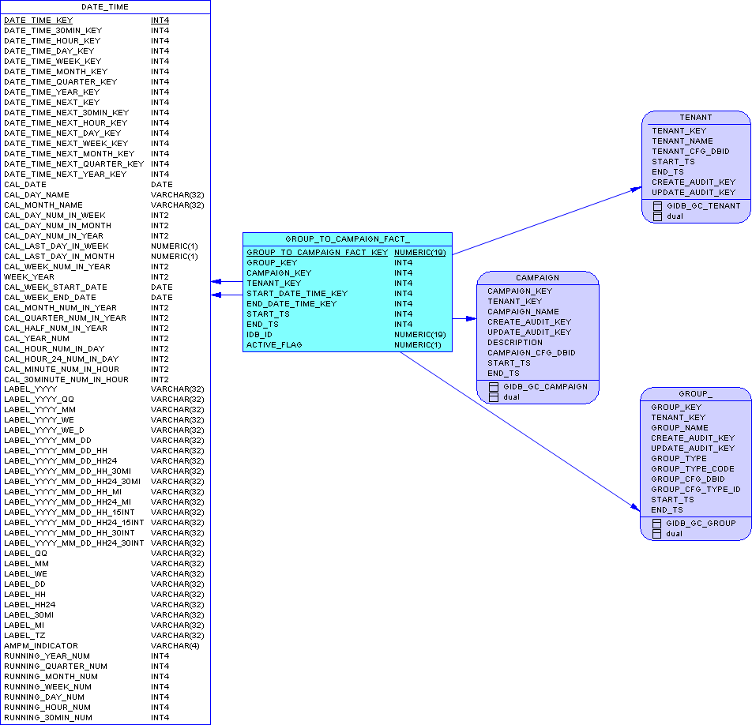Click the table icon beside dual in TENANT
This screenshot has height=725, width=752.
point(657,216)
